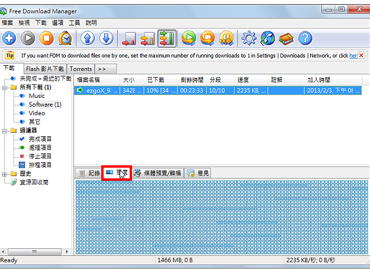Image resolution: width=370 pixels, height=269 pixels.
Task: Select the 排程項目 filter
Action: (x=40, y=165)
